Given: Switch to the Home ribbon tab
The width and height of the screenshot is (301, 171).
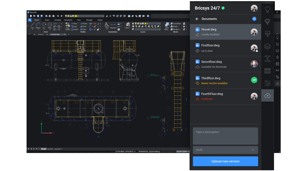Looking at the screenshot, I should click(x=37, y=20).
